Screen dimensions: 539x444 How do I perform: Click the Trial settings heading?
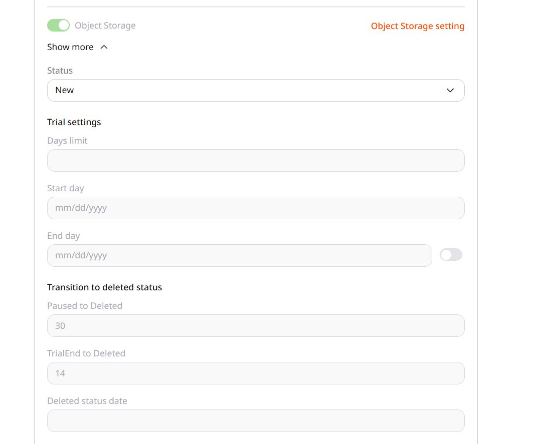click(x=74, y=122)
